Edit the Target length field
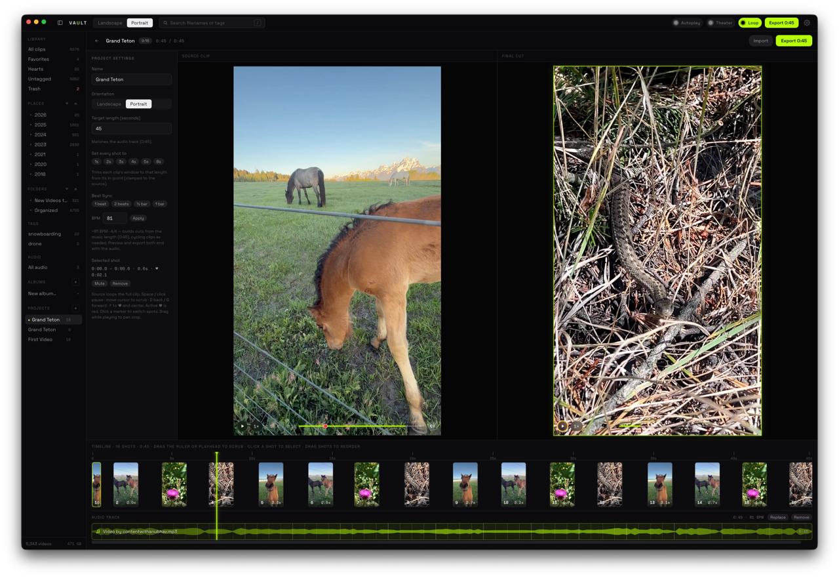 [131, 129]
